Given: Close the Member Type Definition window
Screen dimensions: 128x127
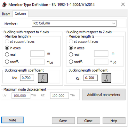Looking at the screenshot, I should [x=123, y=4].
